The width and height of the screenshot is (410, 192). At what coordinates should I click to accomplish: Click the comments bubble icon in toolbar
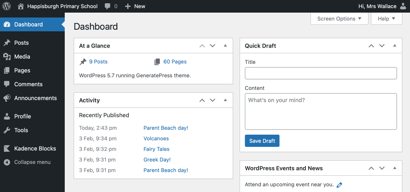(x=107, y=7)
